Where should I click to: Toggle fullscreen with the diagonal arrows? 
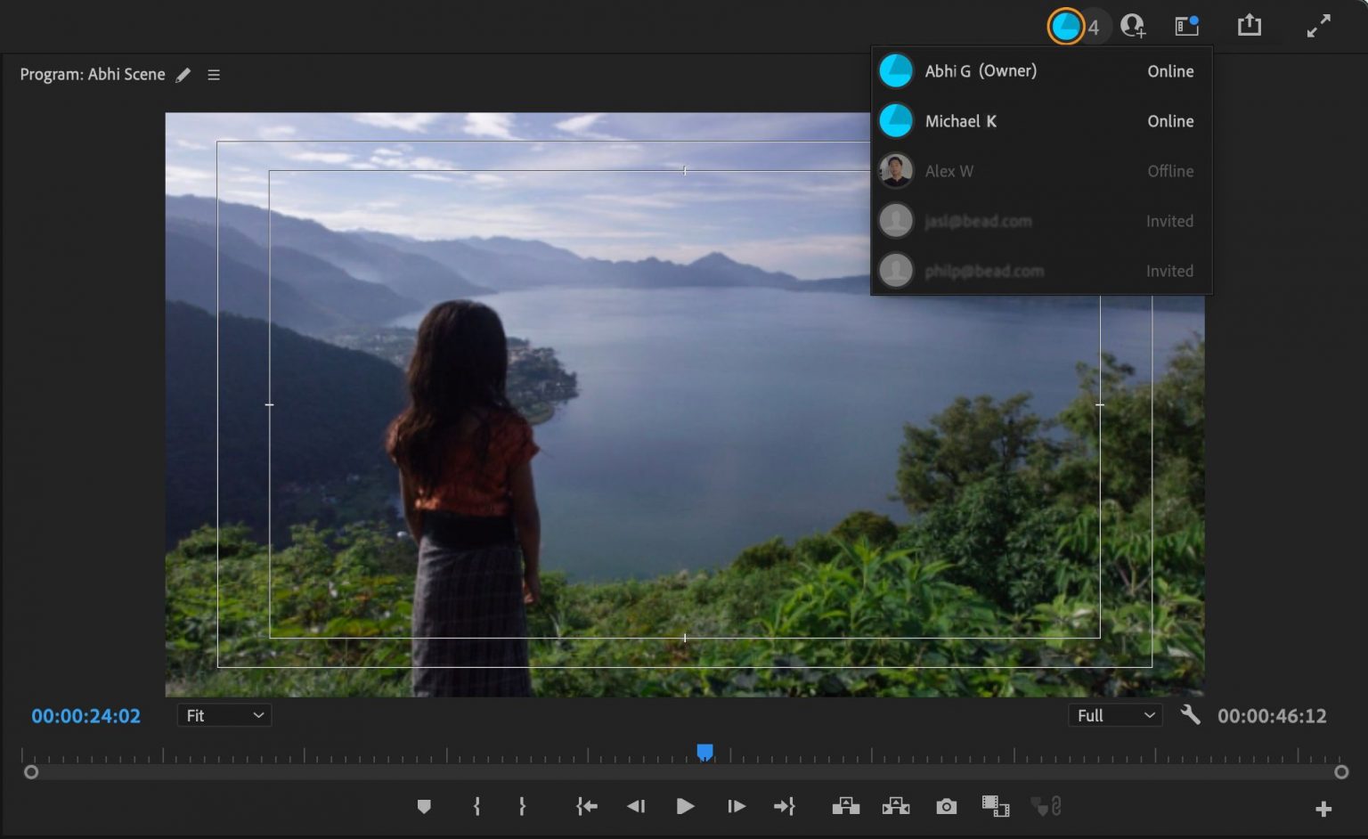click(x=1318, y=25)
